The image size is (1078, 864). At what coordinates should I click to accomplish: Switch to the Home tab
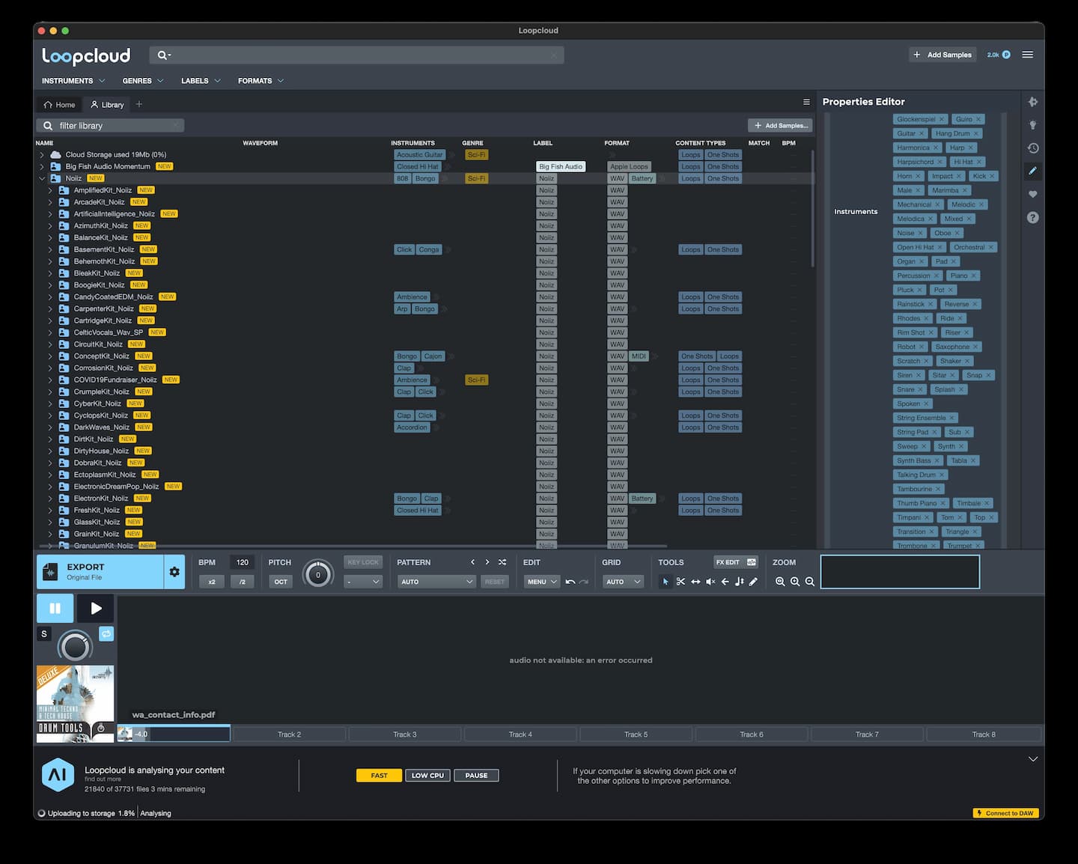point(58,104)
